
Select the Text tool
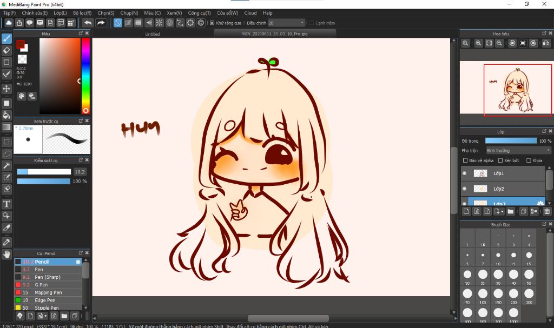[x=6, y=204]
